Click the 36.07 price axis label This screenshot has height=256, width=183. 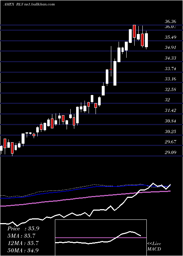tap(171, 27)
